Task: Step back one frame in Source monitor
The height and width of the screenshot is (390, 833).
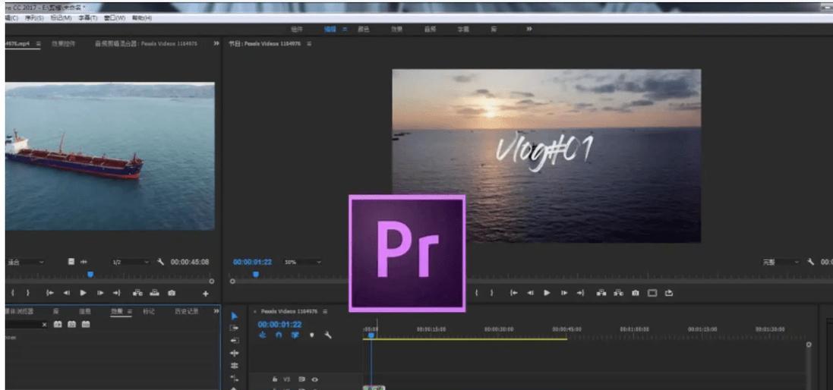Action: click(x=66, y=293)
